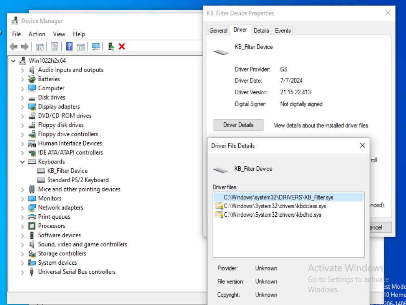Click the Processors chip icon

32,226
